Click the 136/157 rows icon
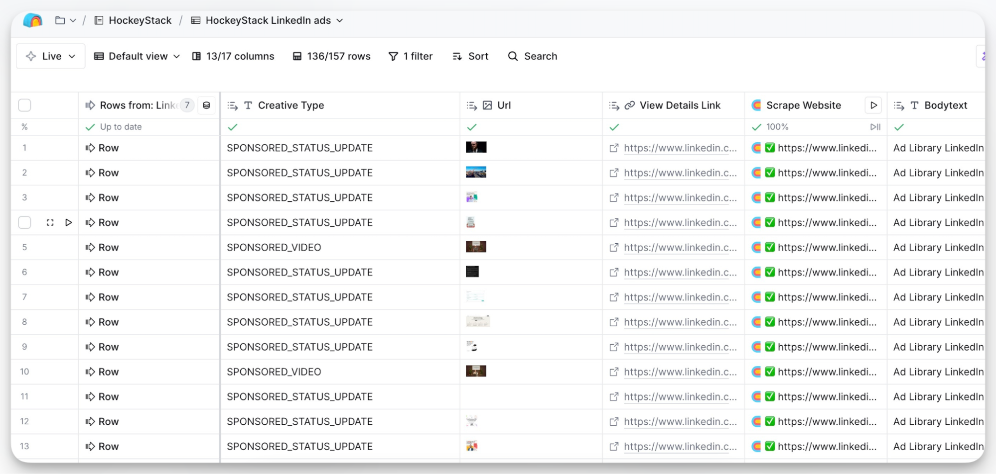Viewport: 996px width, 474px height. click(297, 56)
